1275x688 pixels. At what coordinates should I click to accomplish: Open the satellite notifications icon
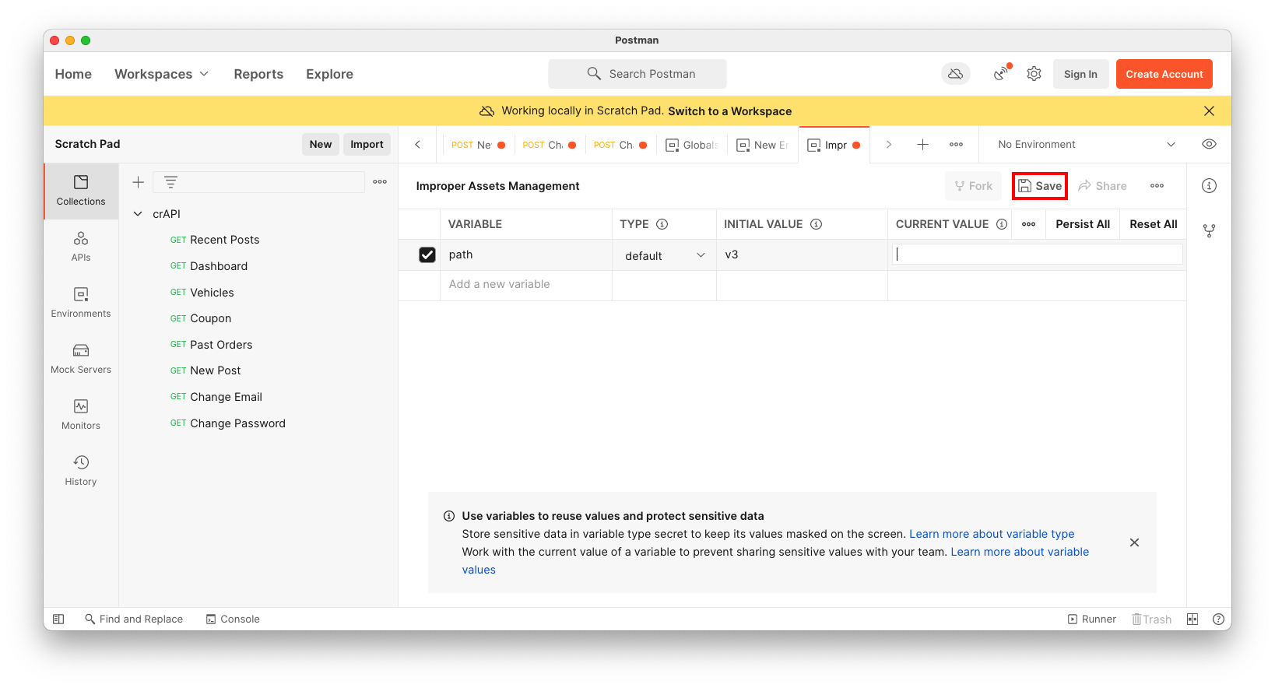pos(1002,73)
